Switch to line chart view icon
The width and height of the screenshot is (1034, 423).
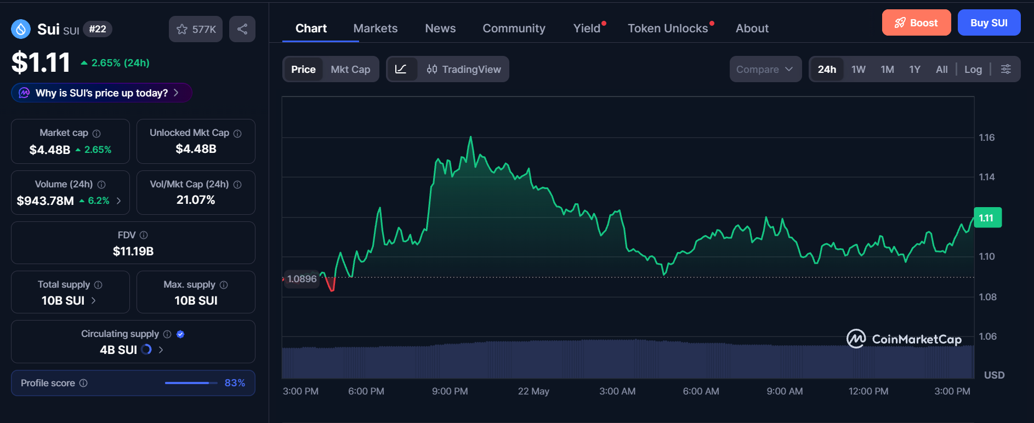coord(401,69)
